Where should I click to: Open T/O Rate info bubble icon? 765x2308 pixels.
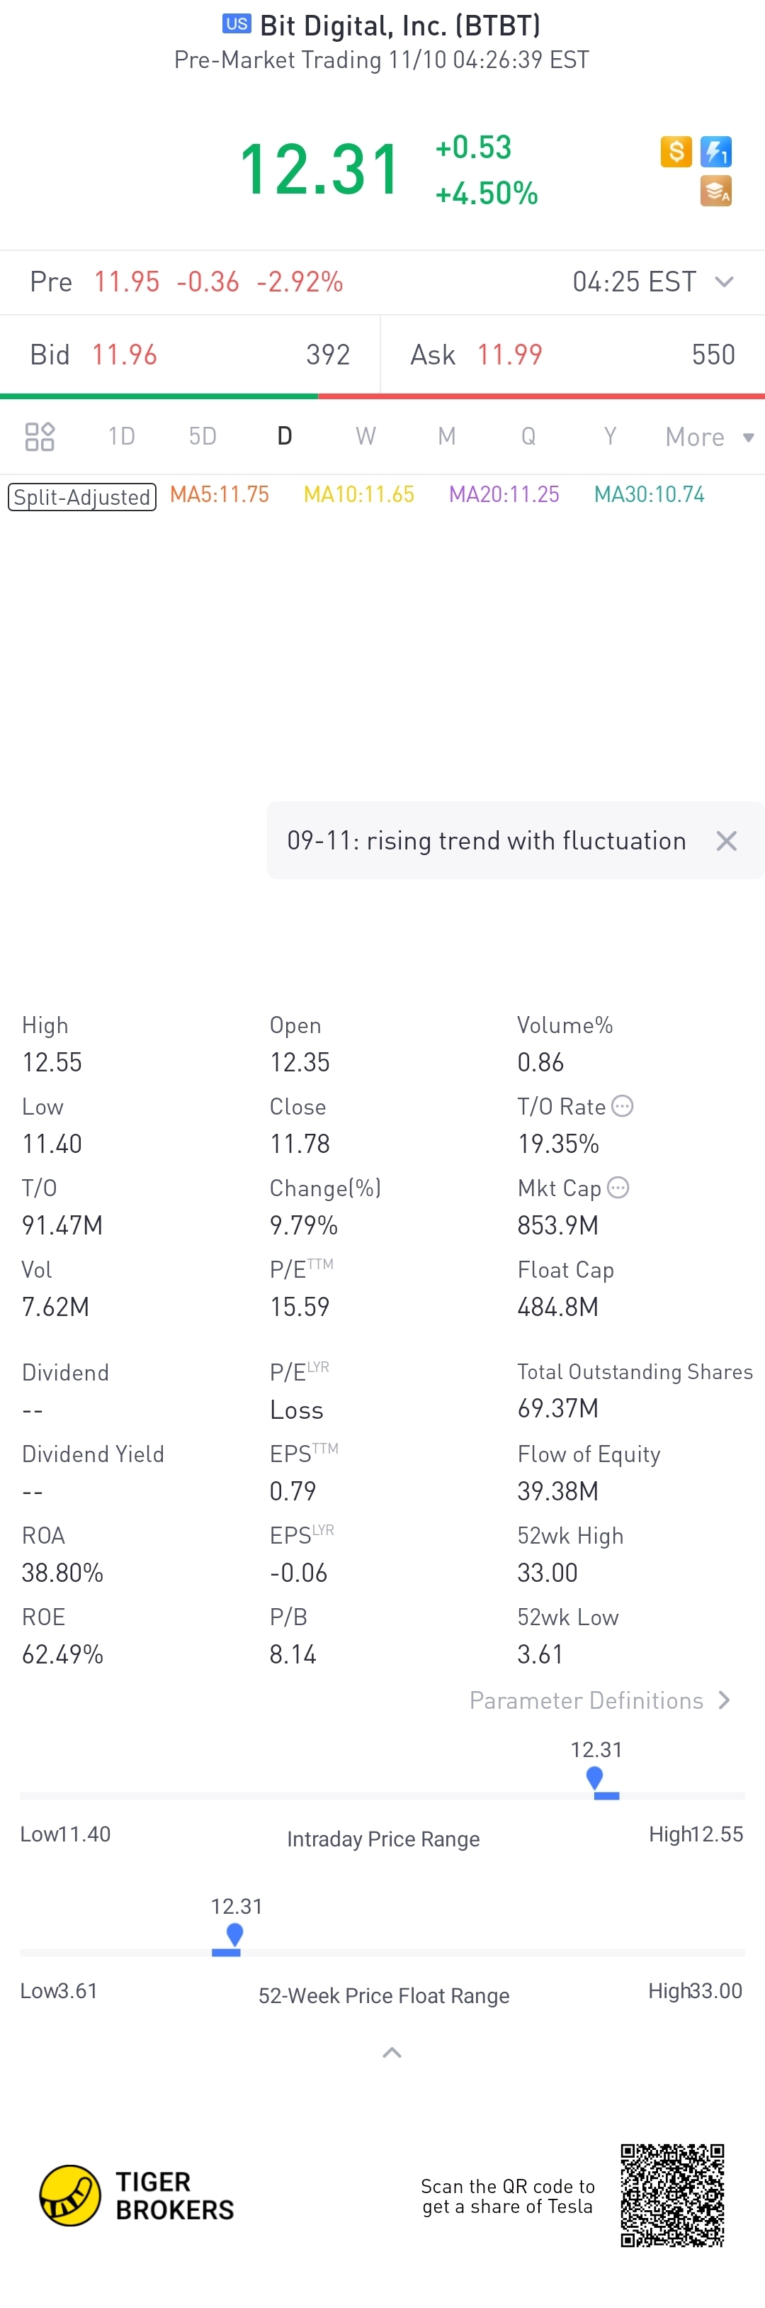[x=623, y=1105]
